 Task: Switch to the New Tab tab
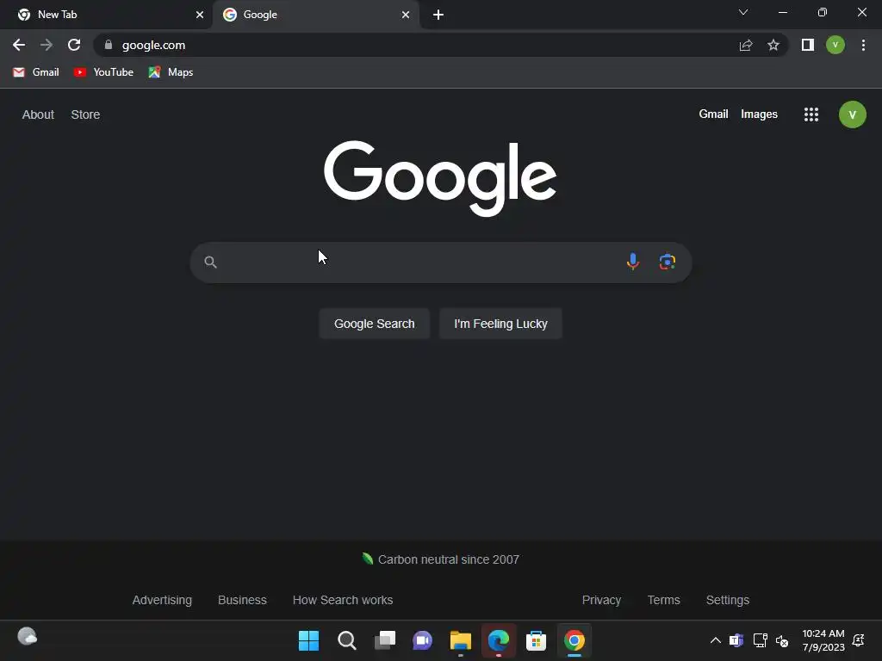pyautogui.click(x=106, y=15)
